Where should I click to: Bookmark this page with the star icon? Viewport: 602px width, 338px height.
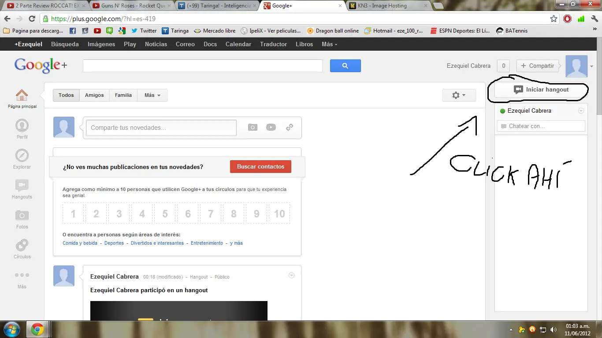pos(554,18)
